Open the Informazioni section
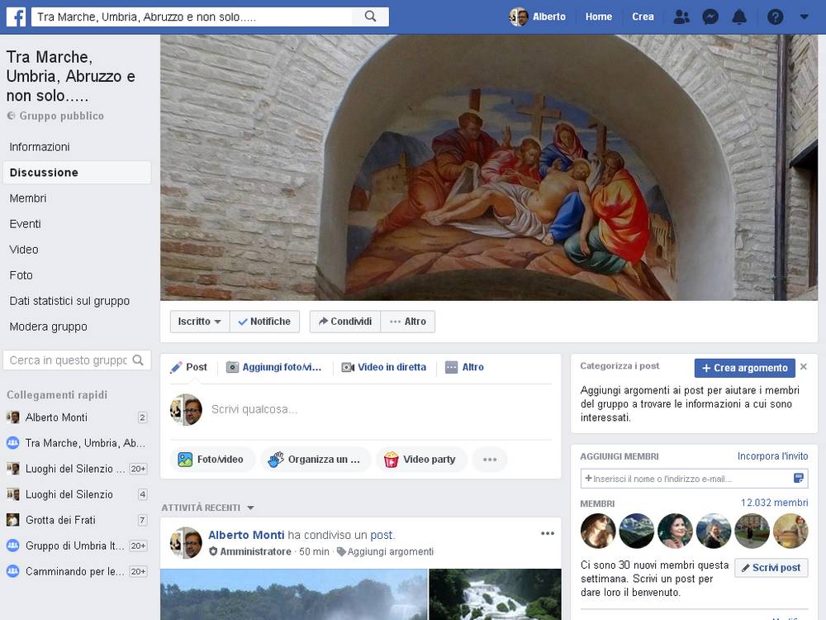826x620 pixels. coord(40,147)
